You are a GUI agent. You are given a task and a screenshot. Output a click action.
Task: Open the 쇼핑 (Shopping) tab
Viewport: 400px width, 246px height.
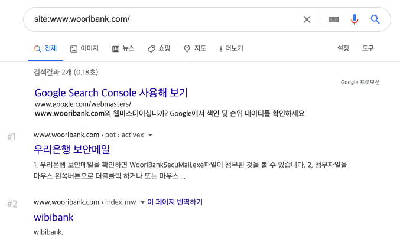pyautogui.click(x=159, y=48)
